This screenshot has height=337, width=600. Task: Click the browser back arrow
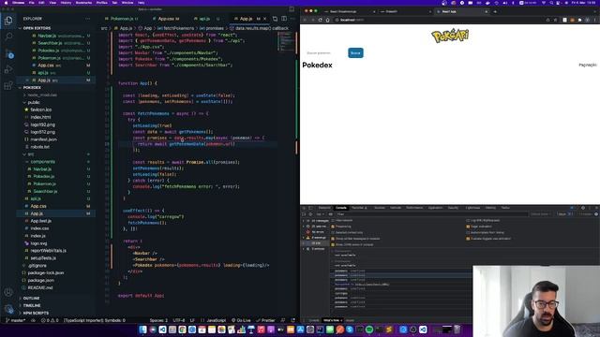(306, 20)
